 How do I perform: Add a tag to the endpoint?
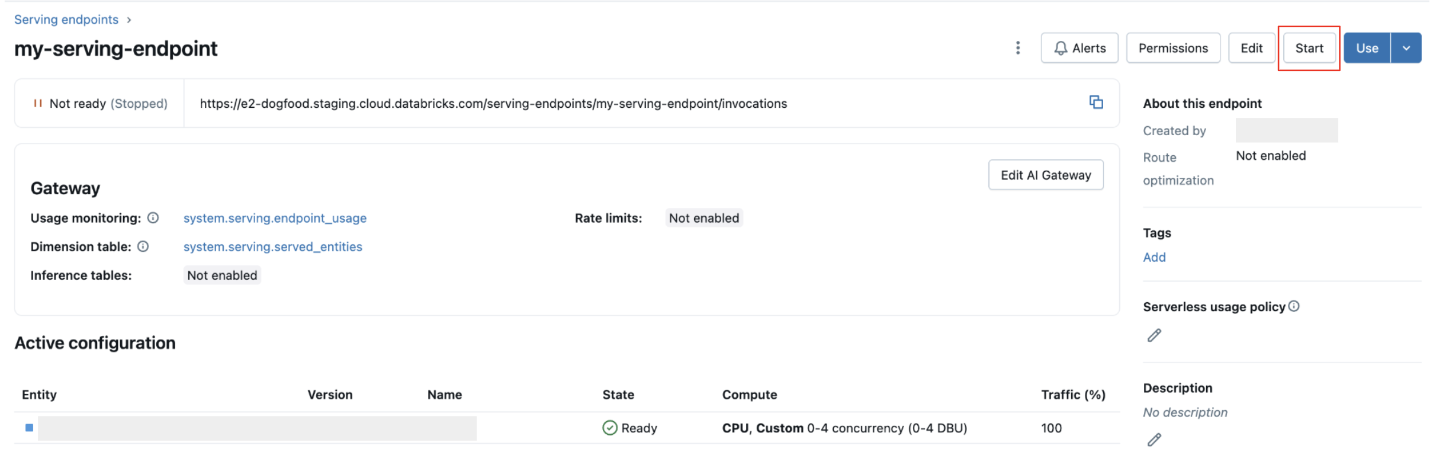pyautogui.click(x=1154, y=257)
